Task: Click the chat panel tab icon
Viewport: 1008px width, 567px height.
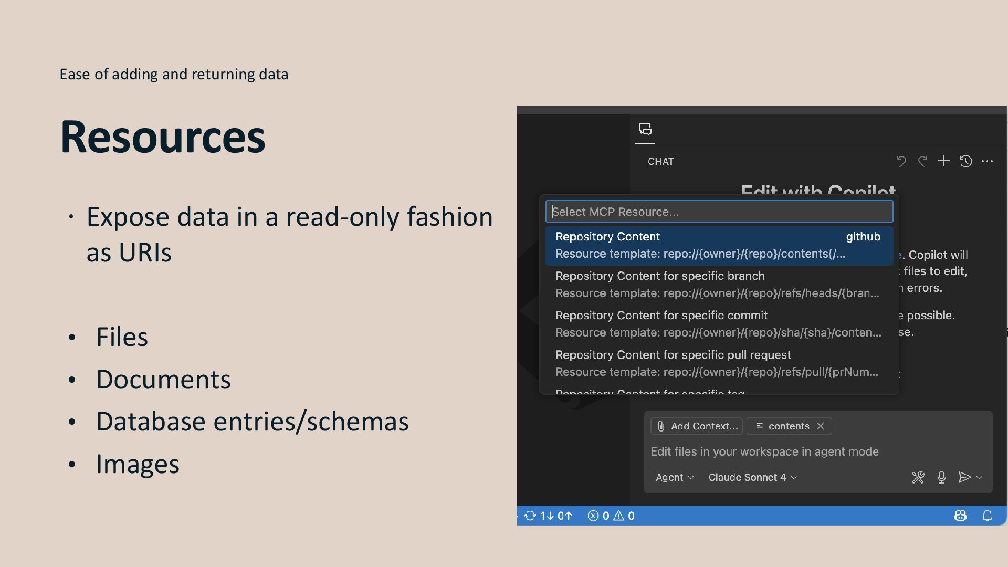Action: click(x=645, y=129)
